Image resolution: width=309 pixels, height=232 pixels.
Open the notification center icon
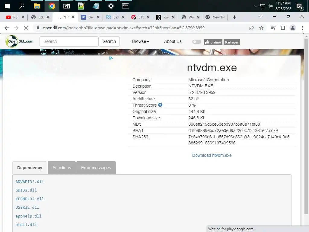click(300, 7)
